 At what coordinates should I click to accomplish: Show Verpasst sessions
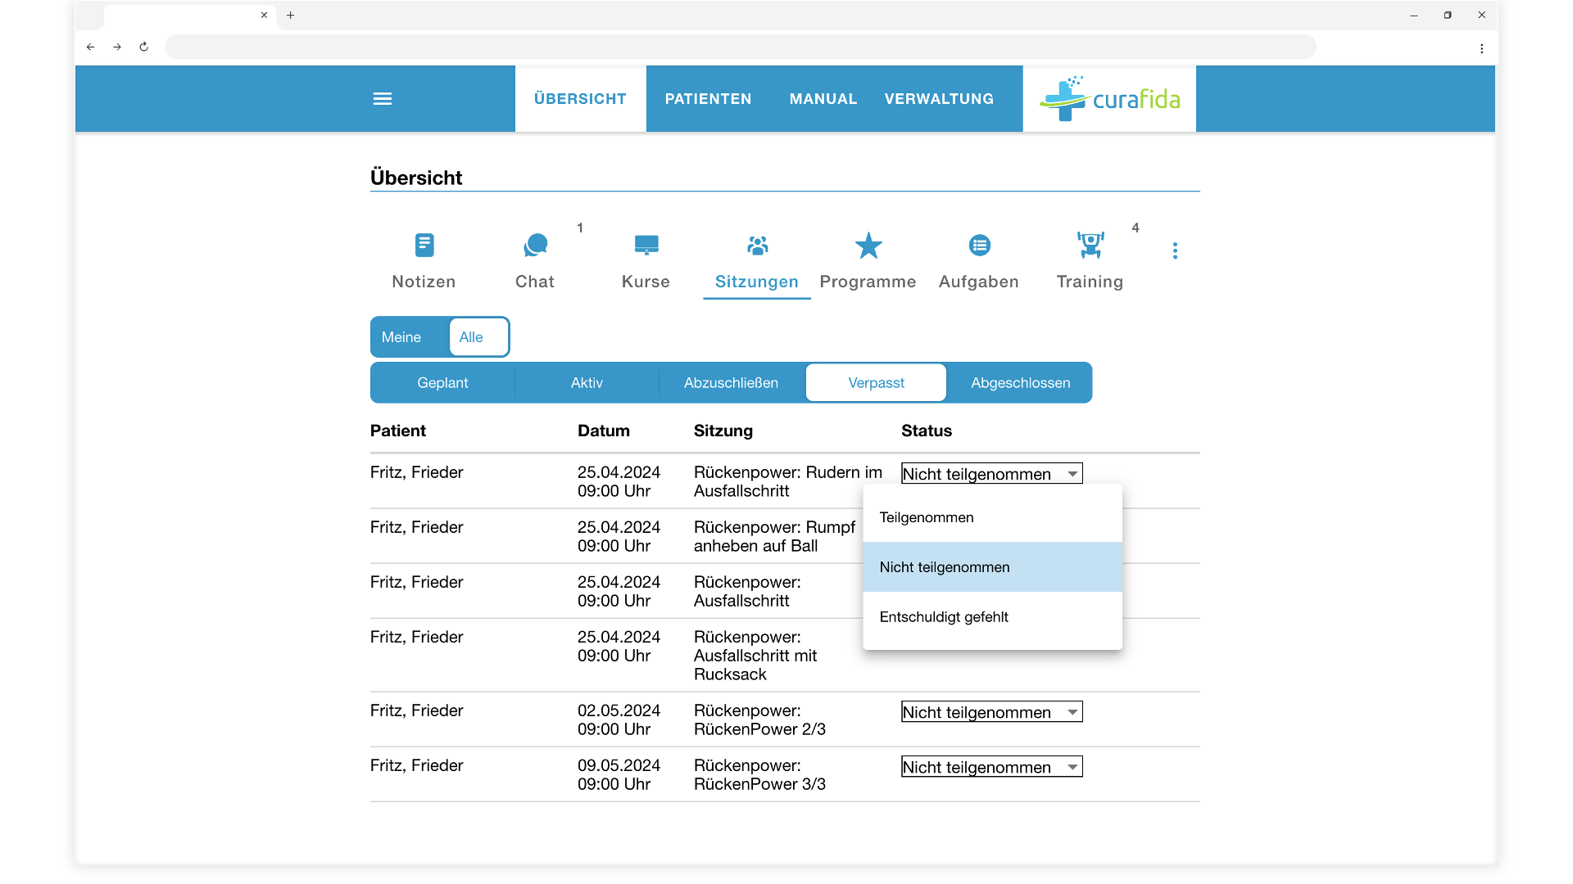pyautogui.click(x=876, y=383)
